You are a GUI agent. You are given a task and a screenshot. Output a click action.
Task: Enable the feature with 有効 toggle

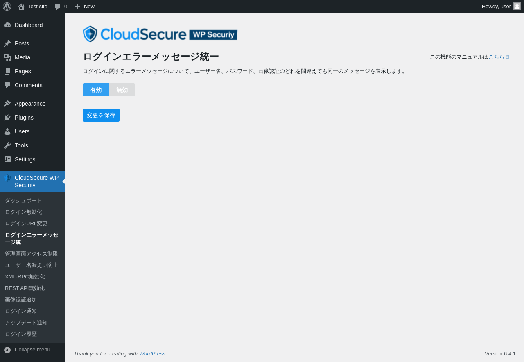pyautogui.click(x=96, y=90)
